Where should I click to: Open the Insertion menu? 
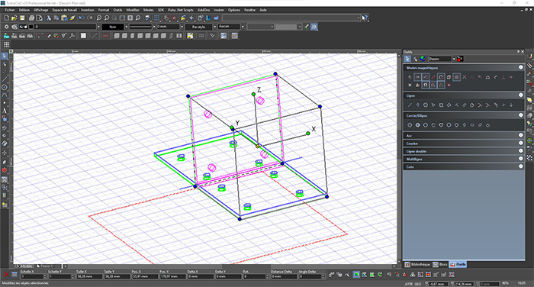[x=88, y=10]
